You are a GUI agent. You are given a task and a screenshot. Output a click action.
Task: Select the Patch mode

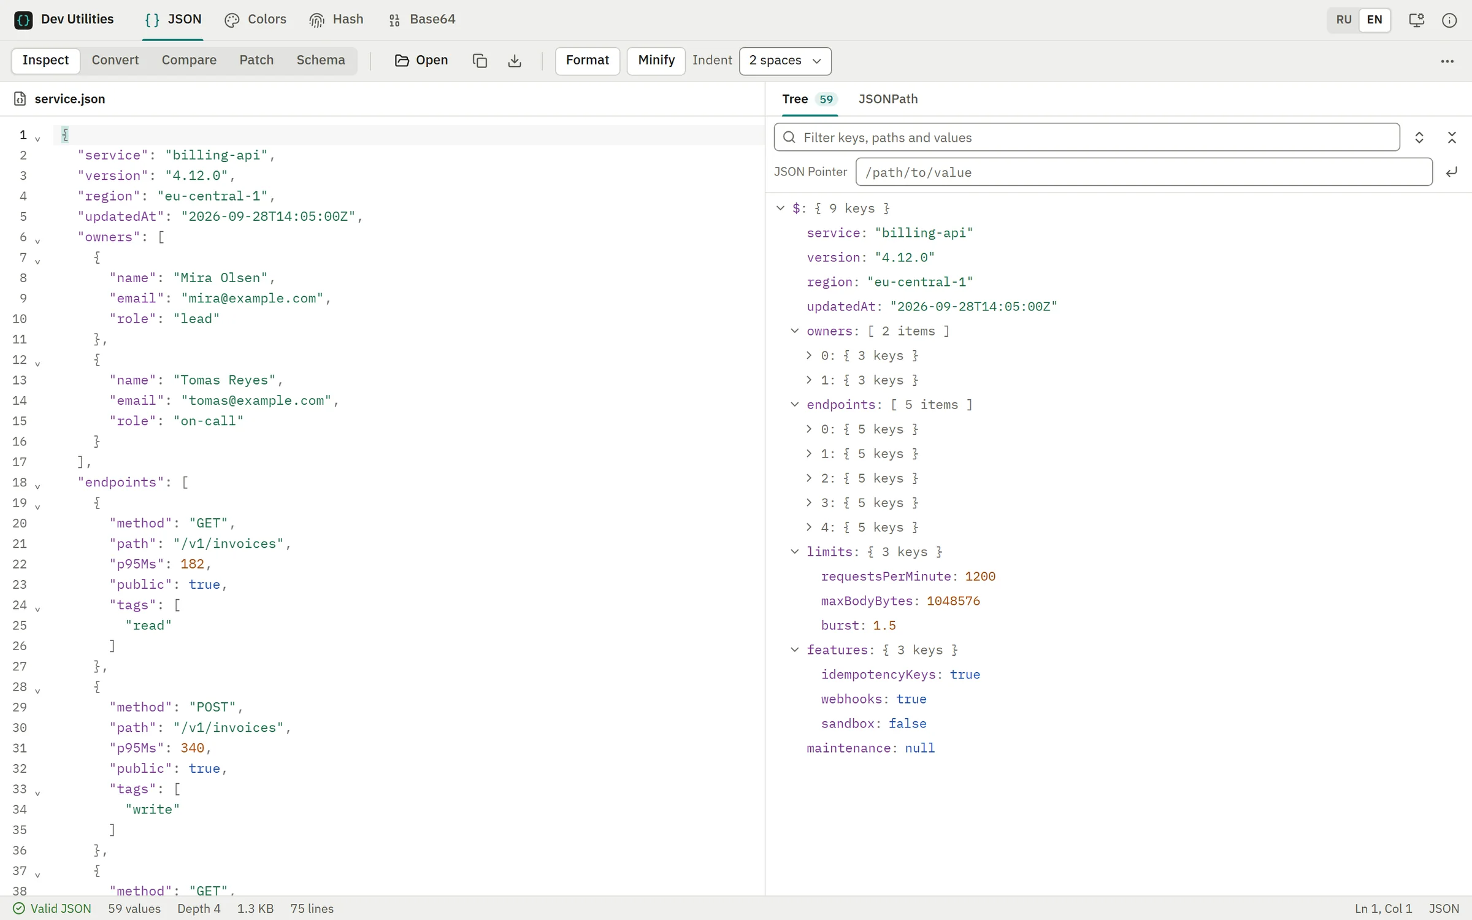click(x=256, y=60)
